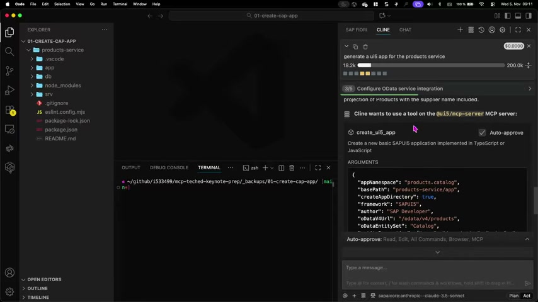
Task: Maximize the terminal panel size
Action: click(318, 167)
